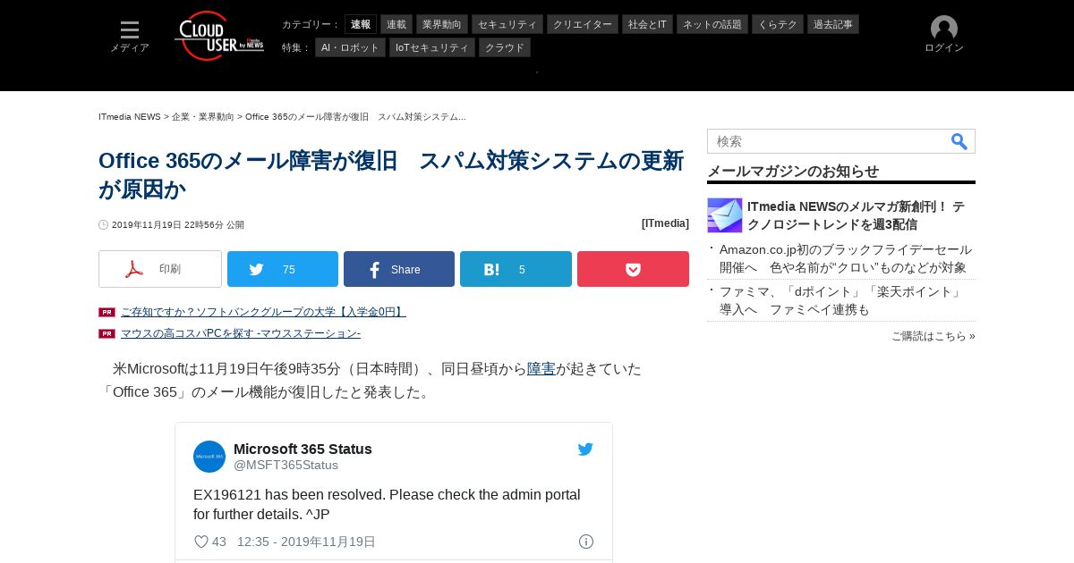Select the 社会とIT category tab

coord(647,24)
